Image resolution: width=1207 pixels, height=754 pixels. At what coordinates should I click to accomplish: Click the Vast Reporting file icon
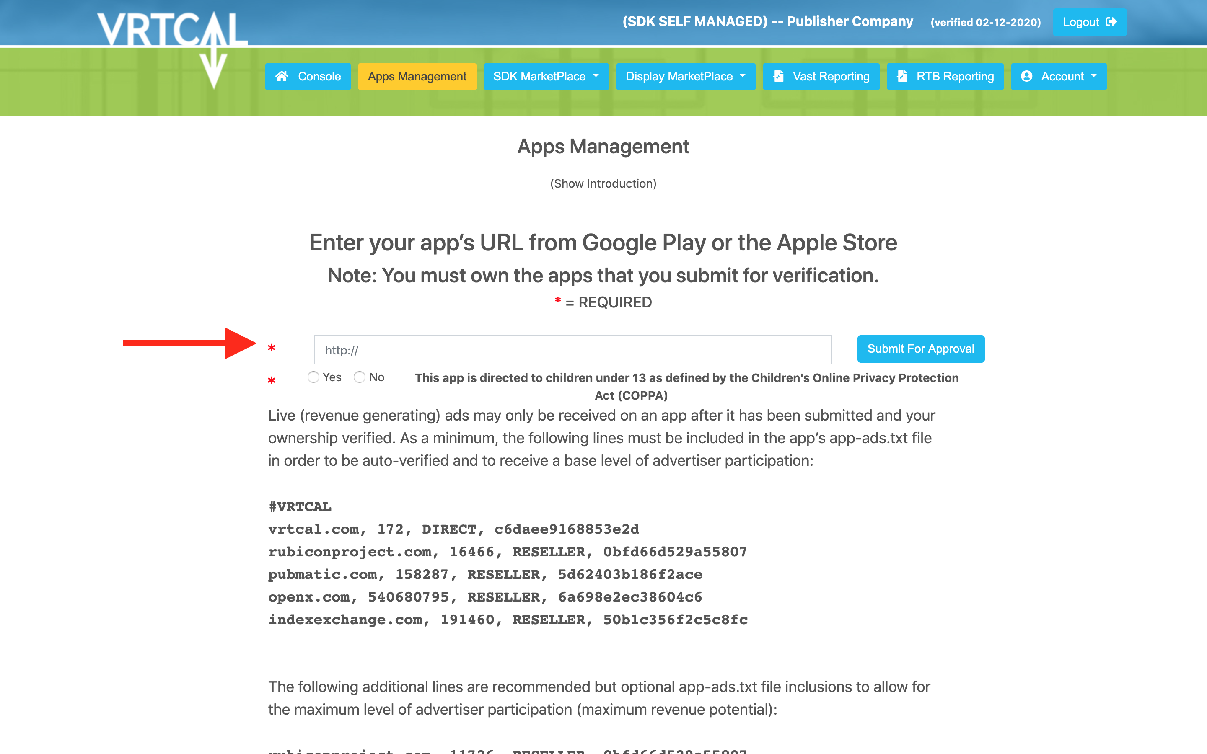(779, 76)
